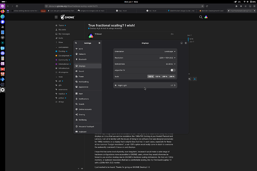Set display scale to 133 %
Viewport: 257px width, 171px height.
[158, 77]
